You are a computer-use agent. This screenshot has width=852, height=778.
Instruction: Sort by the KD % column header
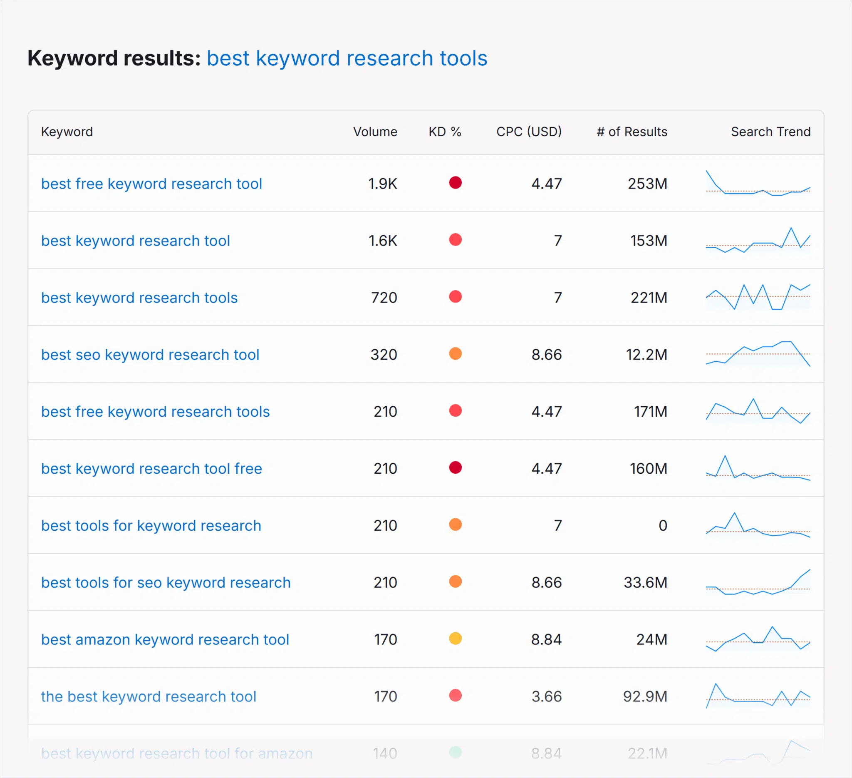(445, 132)
